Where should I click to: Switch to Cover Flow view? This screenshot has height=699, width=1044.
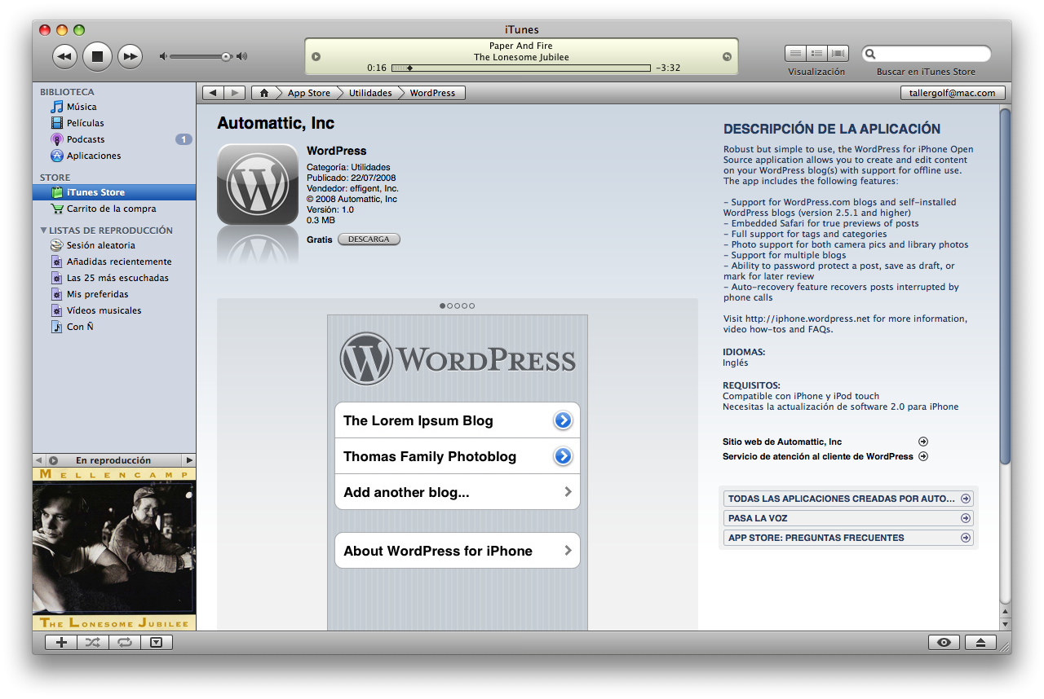pos(838,54)
